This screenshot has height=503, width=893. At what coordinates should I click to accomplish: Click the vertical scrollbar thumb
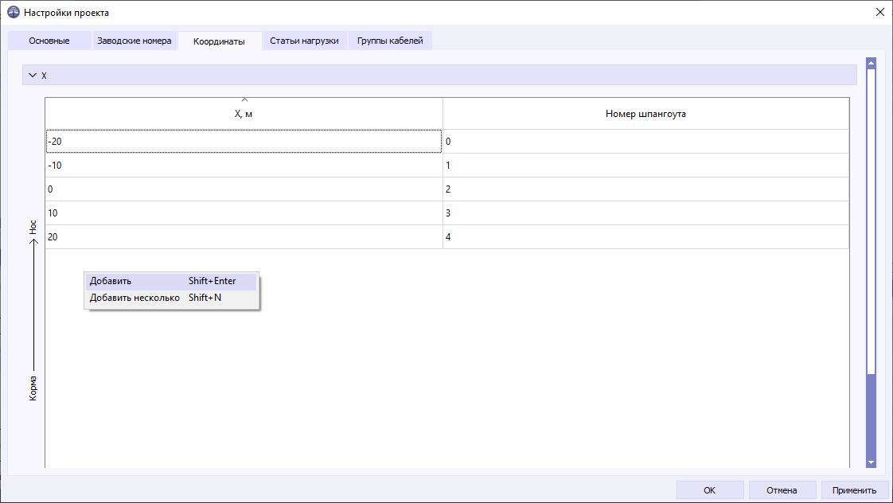click(x=871, y=415)
